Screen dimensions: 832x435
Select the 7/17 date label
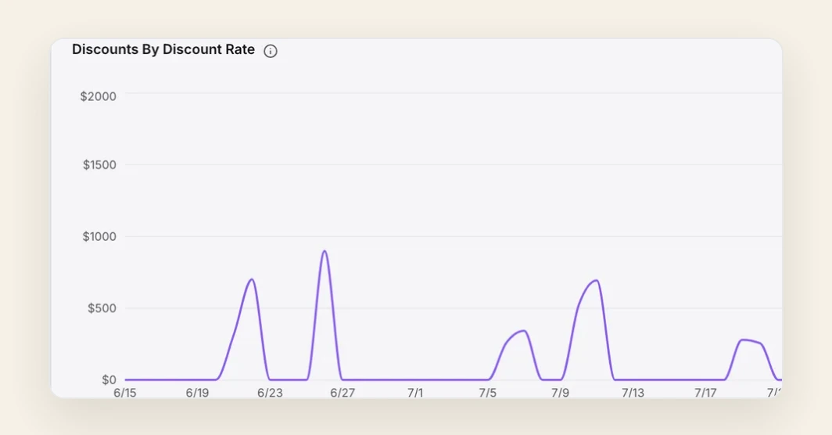705,393
